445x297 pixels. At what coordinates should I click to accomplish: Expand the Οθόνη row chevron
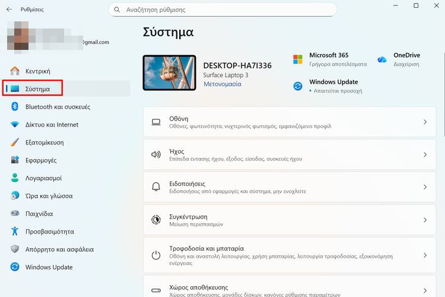[x=425, y=122]
